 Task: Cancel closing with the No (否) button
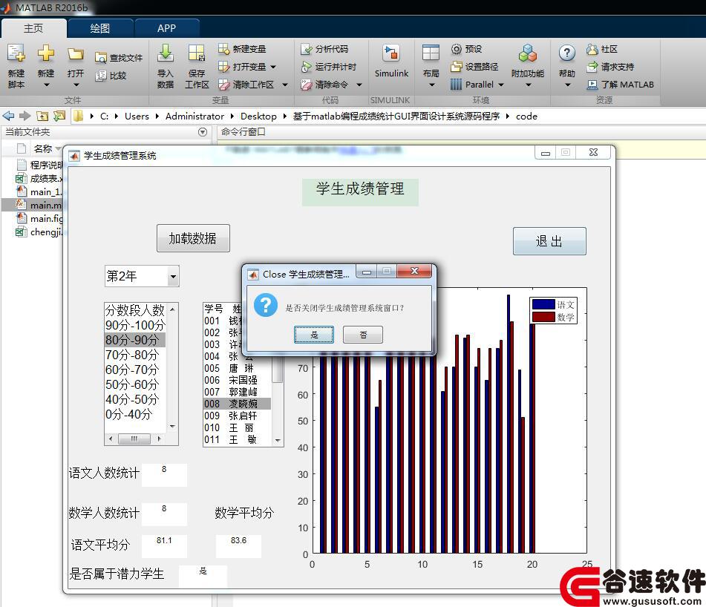(363, 335)
